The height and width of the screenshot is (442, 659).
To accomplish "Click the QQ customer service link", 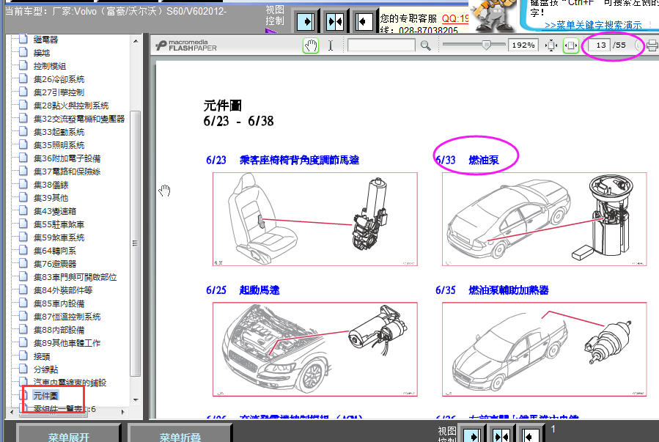I will (455, 19).
